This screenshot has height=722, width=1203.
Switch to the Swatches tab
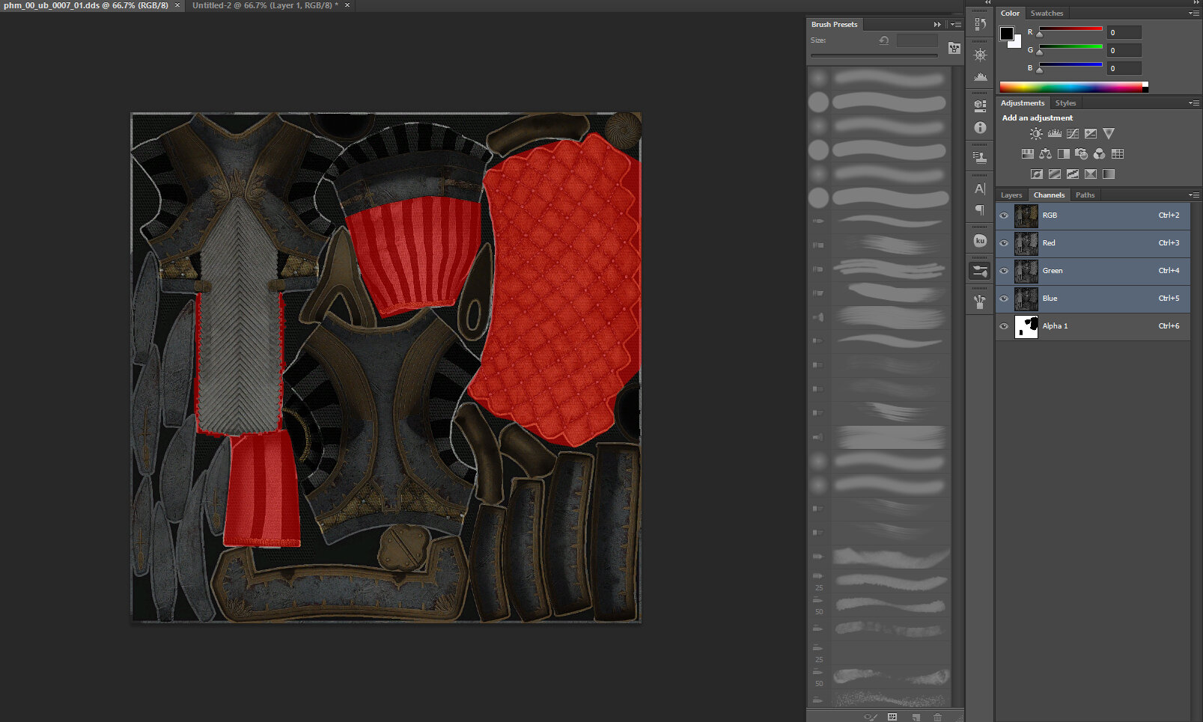click(x=1047, y=13)
